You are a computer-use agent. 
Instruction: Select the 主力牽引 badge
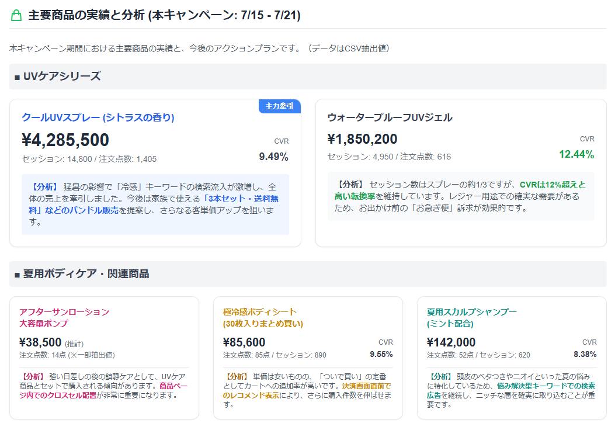pyautogui.click(x=279, y=106)
